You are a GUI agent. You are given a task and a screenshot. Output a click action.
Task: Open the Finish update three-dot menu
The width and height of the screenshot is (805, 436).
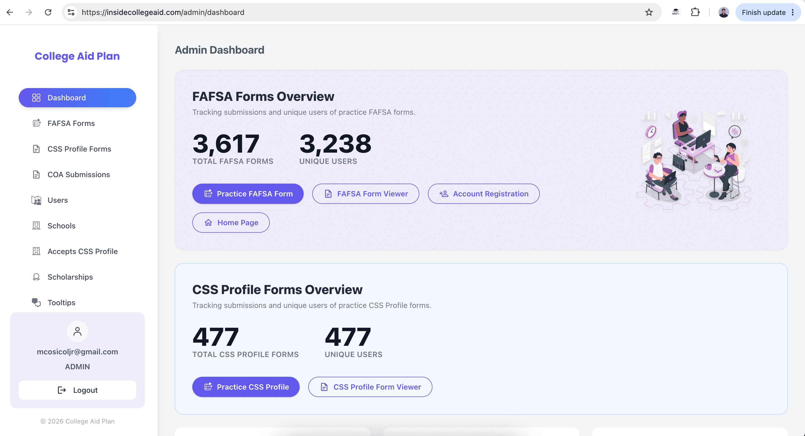tap(792, 12)
